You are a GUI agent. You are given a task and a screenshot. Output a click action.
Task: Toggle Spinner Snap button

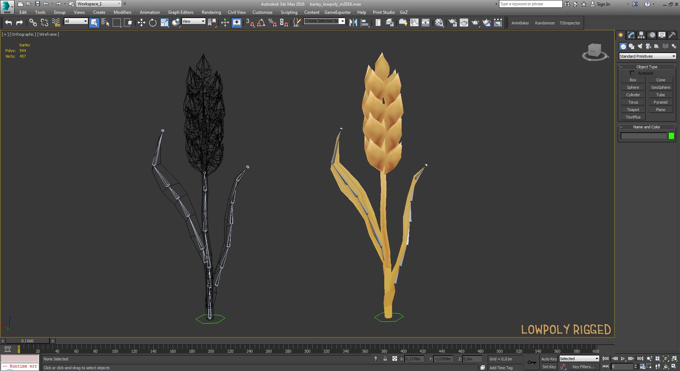[284, 23]
